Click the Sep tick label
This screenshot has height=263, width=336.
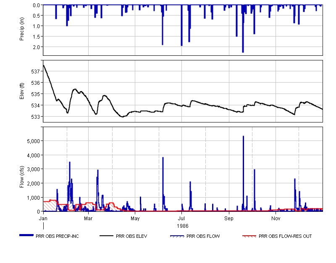228,219
